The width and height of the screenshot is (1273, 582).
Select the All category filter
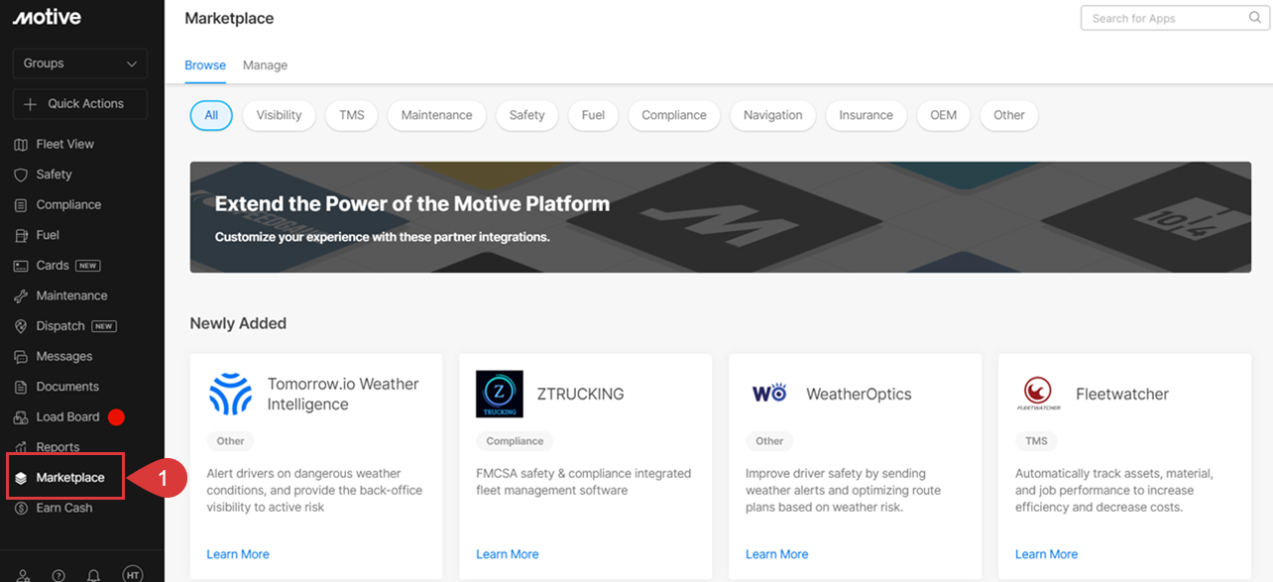211,115
